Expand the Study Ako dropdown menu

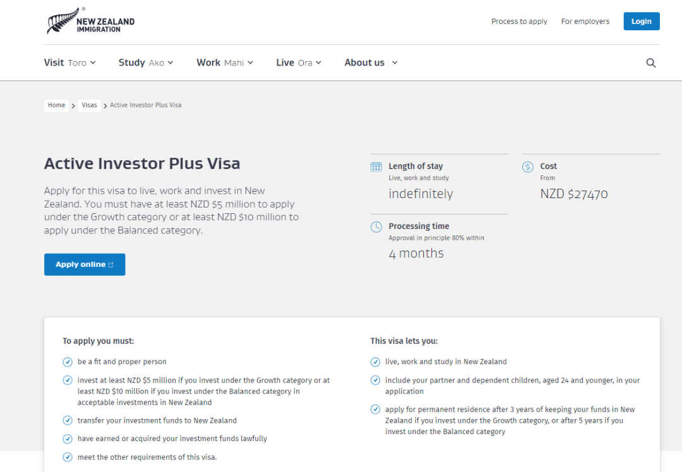pos(145,62)
